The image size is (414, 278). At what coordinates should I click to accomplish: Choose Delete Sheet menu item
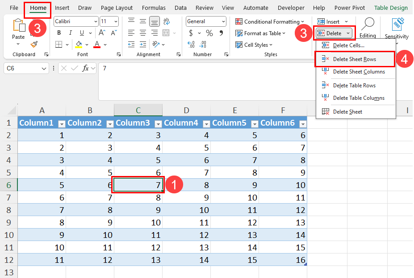[x=355, y=112]
